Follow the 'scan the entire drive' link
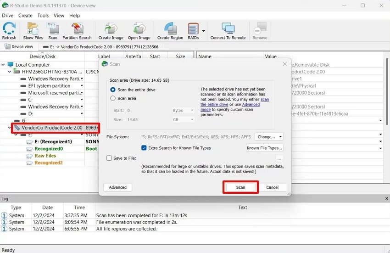Screen dimensions: 390x253 (x=234, y=102)
